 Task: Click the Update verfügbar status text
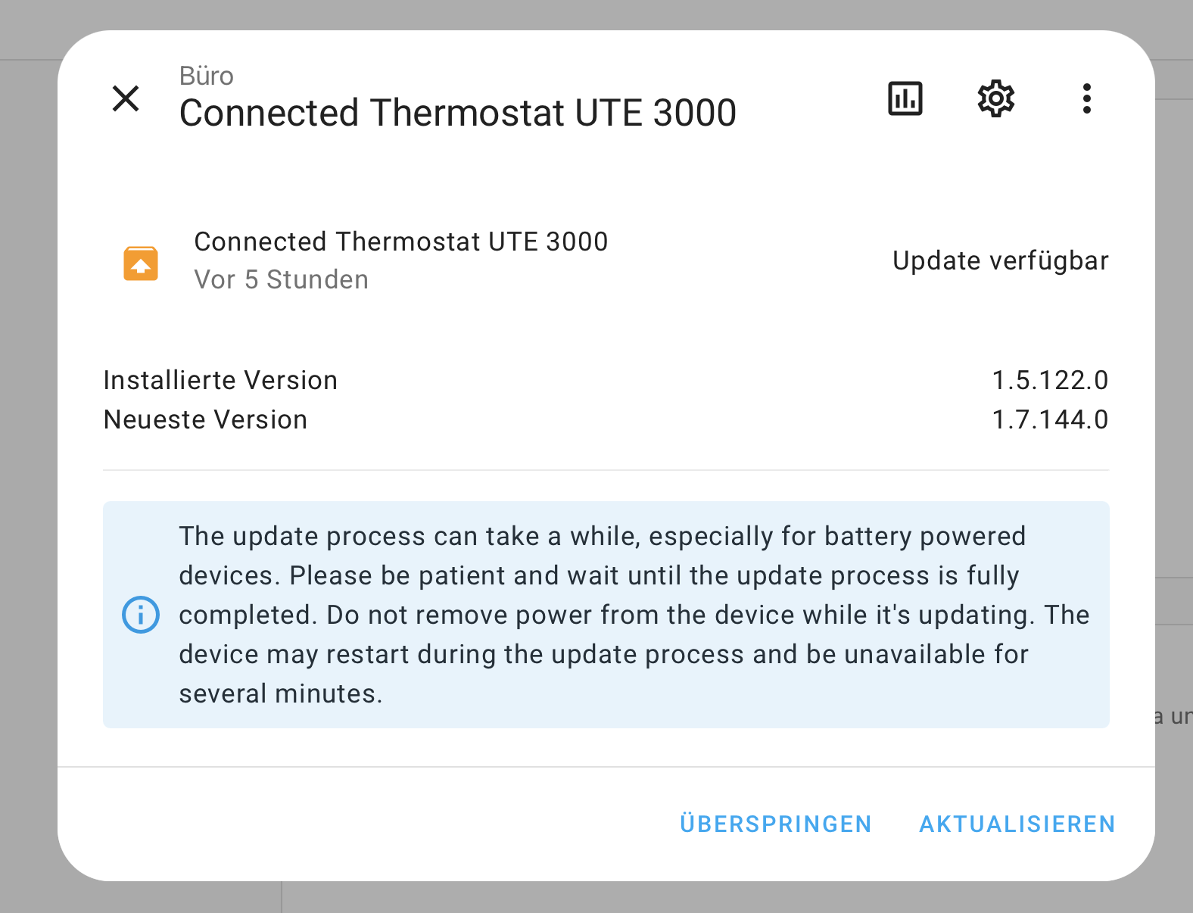(x=1000, y=260)
